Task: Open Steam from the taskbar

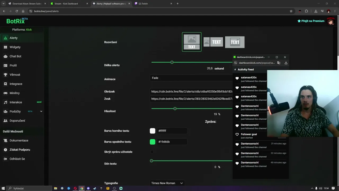Action: tap(95, 188)
